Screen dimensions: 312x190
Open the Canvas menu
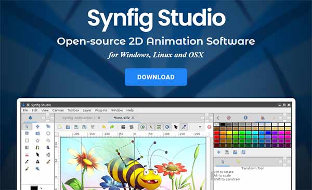58,110
